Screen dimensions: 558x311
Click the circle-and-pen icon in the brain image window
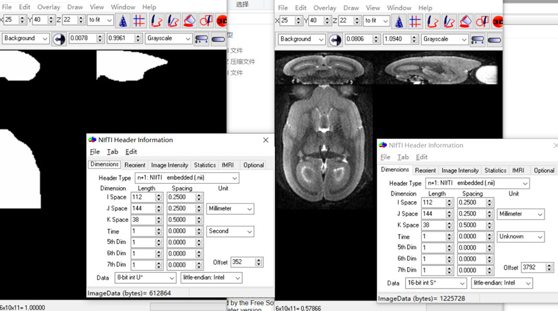[x=483, y=21]
